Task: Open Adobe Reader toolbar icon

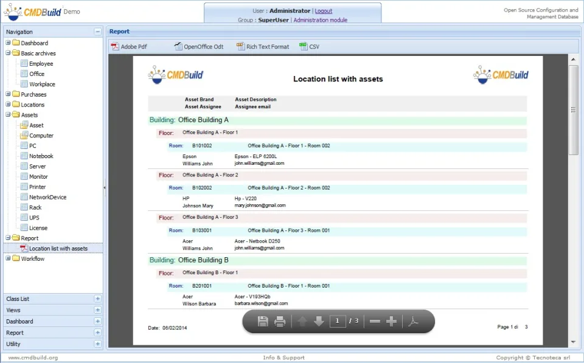Action: tap(413, 321)
